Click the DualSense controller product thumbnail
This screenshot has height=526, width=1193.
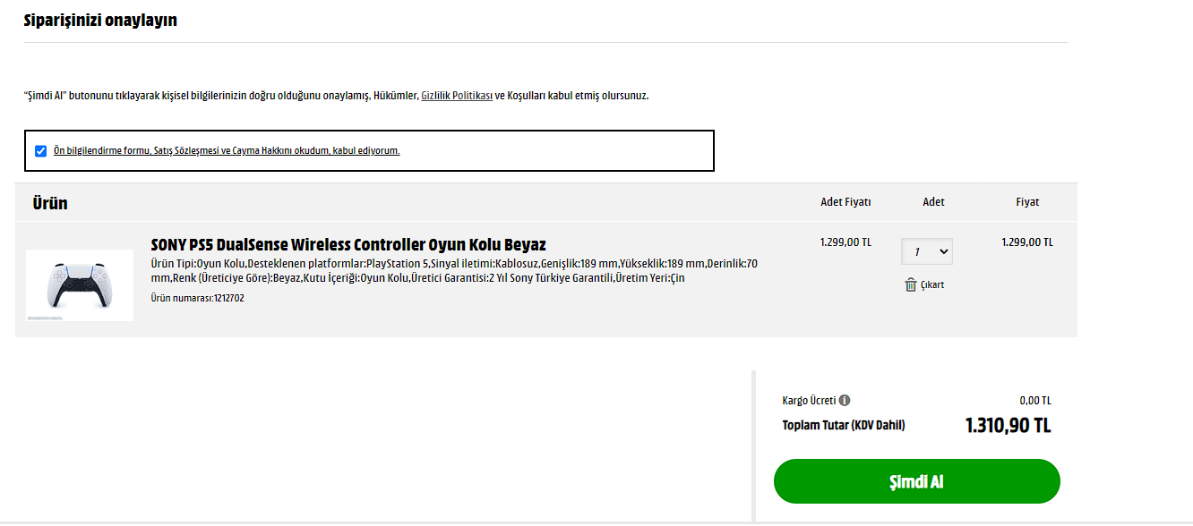(80, 285)
